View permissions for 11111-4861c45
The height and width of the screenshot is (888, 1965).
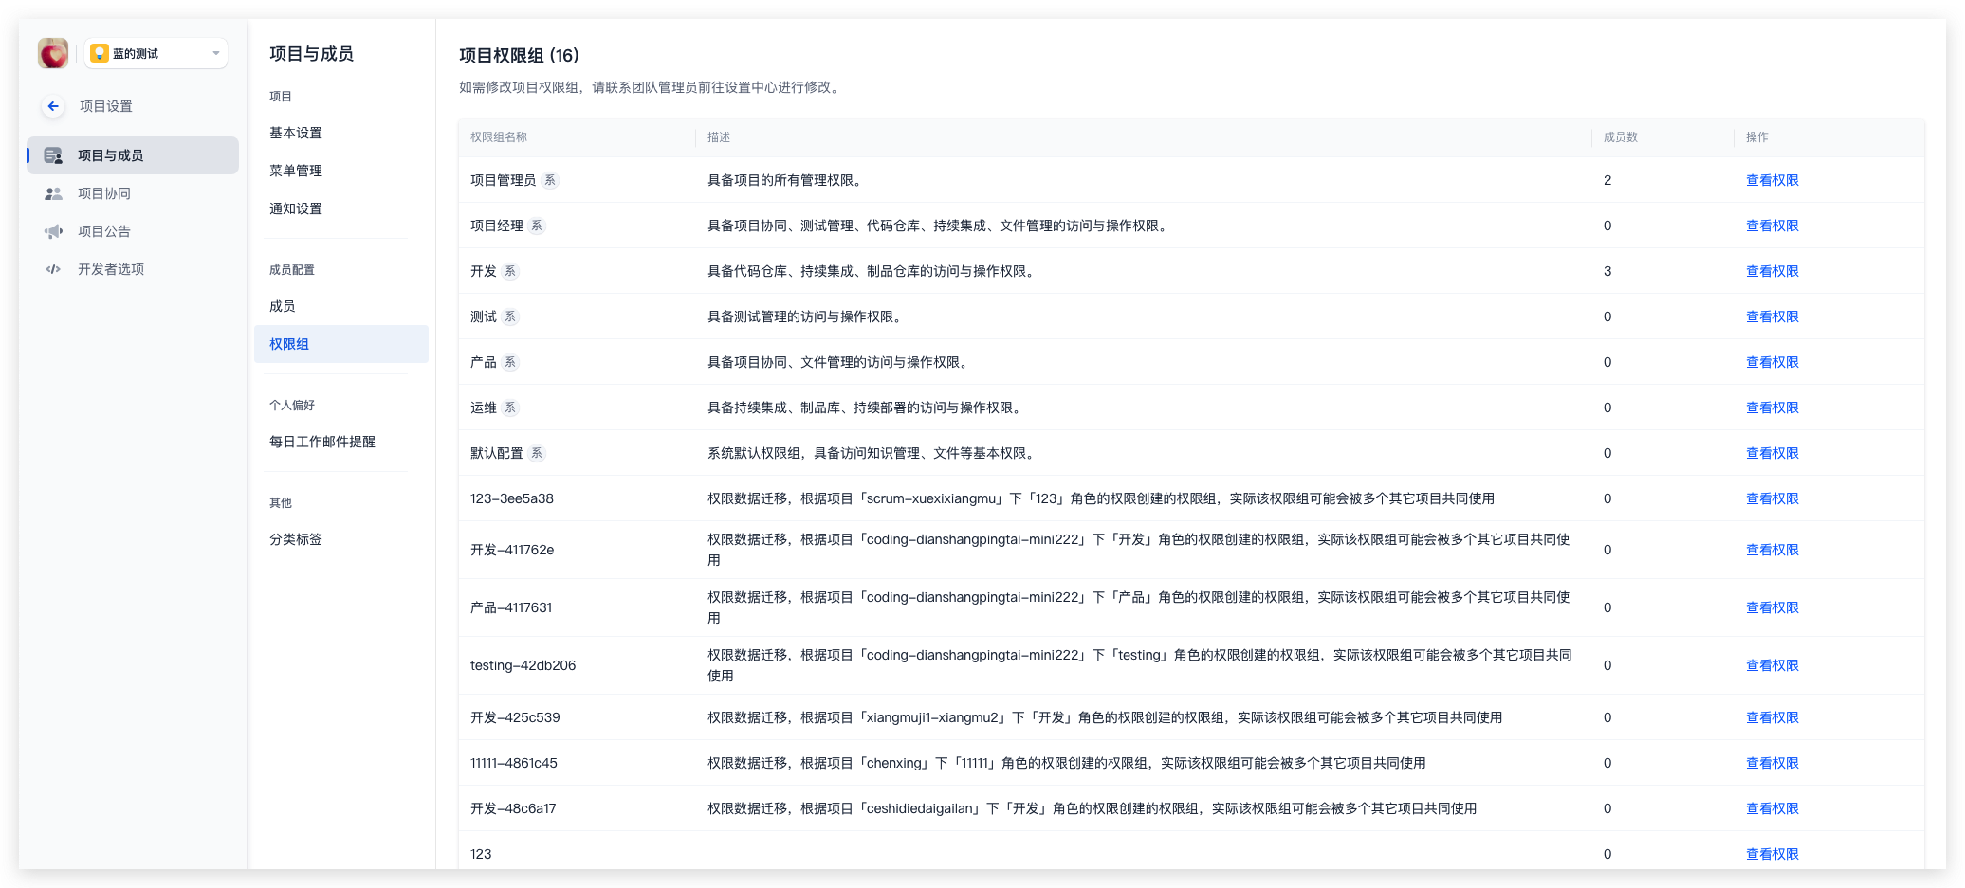pyautogui.click(x=1772, y=763)
